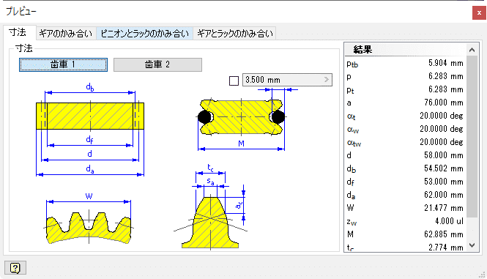Open the help icon at bottom left

pos(15,268)
